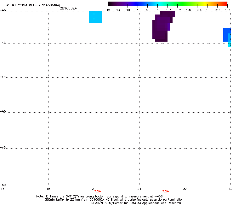This screenshot has width=233, height=205.
Task: Click latitude axis label -50
Action: point(3,185)
